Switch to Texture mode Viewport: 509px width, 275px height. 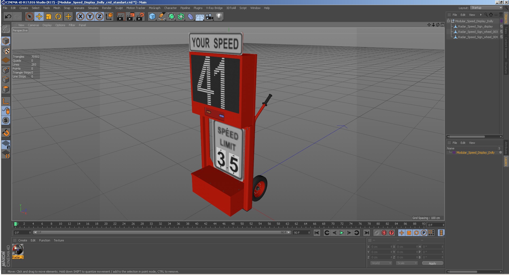6,51
